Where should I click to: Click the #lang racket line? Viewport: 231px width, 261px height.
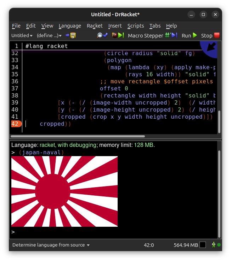[x=46, y=46]
